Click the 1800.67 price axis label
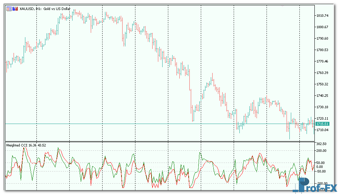This screenshot has width=338, height=194. click(x=322, y=27)
